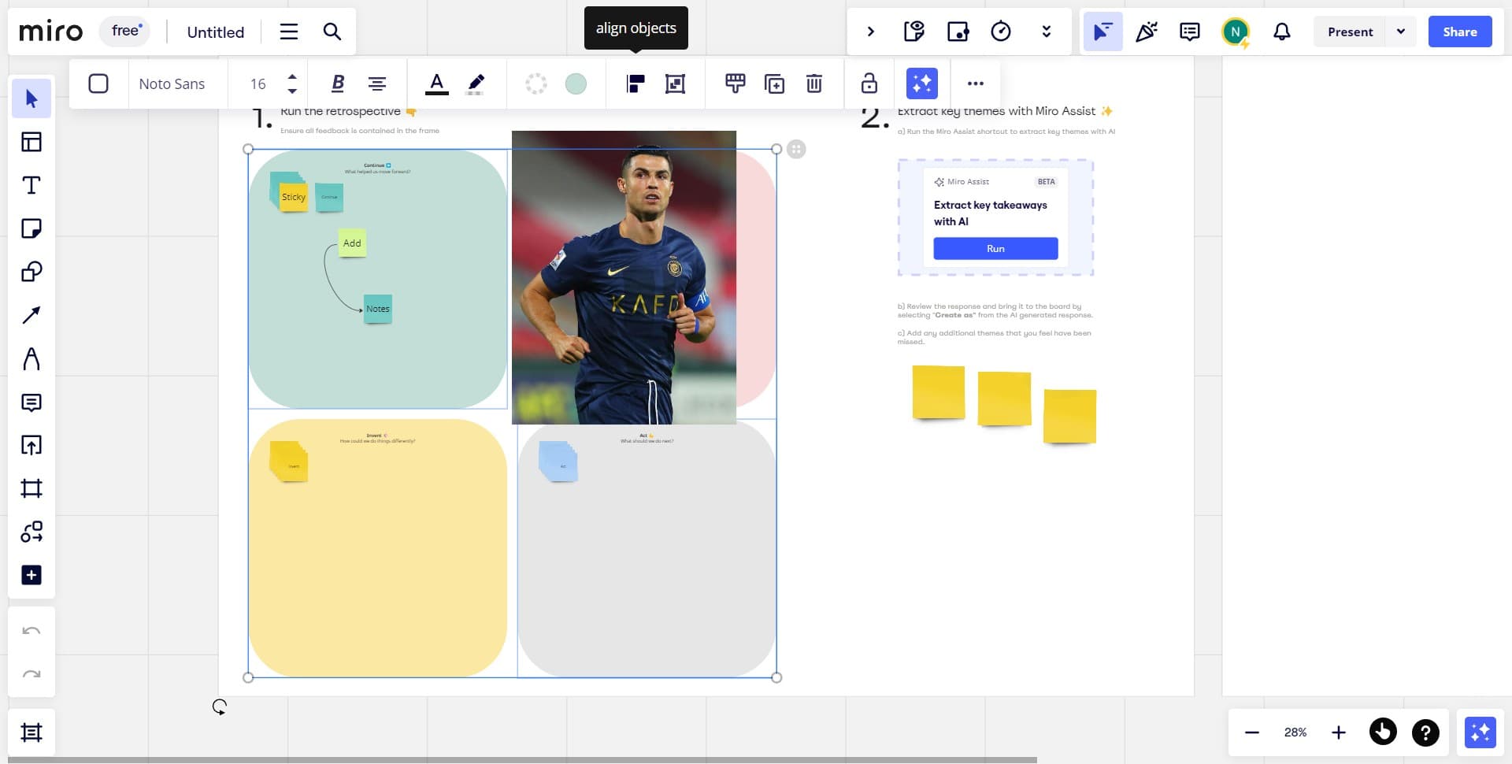Viewport: 1512px width, 764px height.
Task: Toggle the lock on selected objects
Action: point(869,83)
